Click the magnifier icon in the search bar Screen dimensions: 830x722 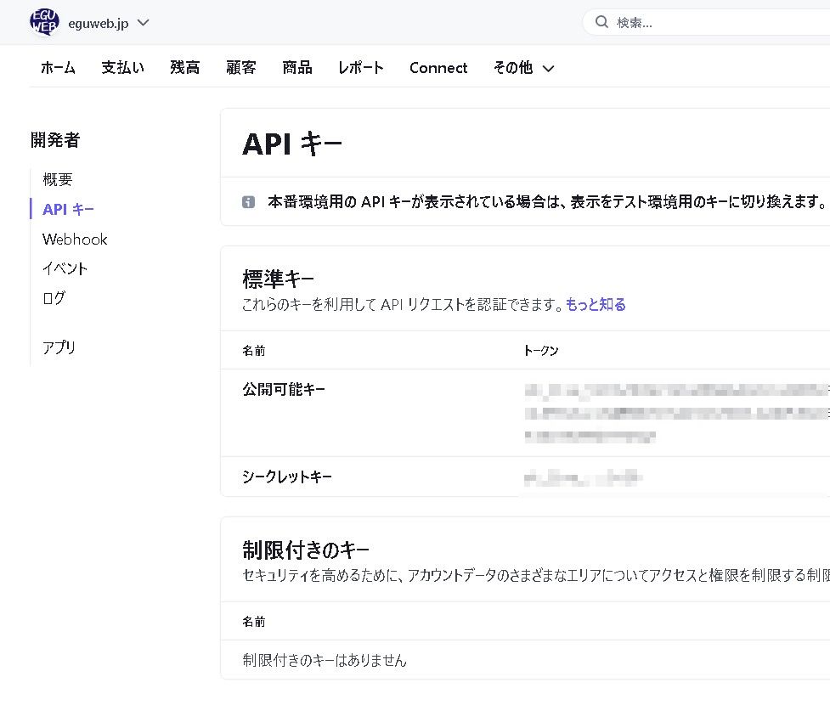pos(601,23)
